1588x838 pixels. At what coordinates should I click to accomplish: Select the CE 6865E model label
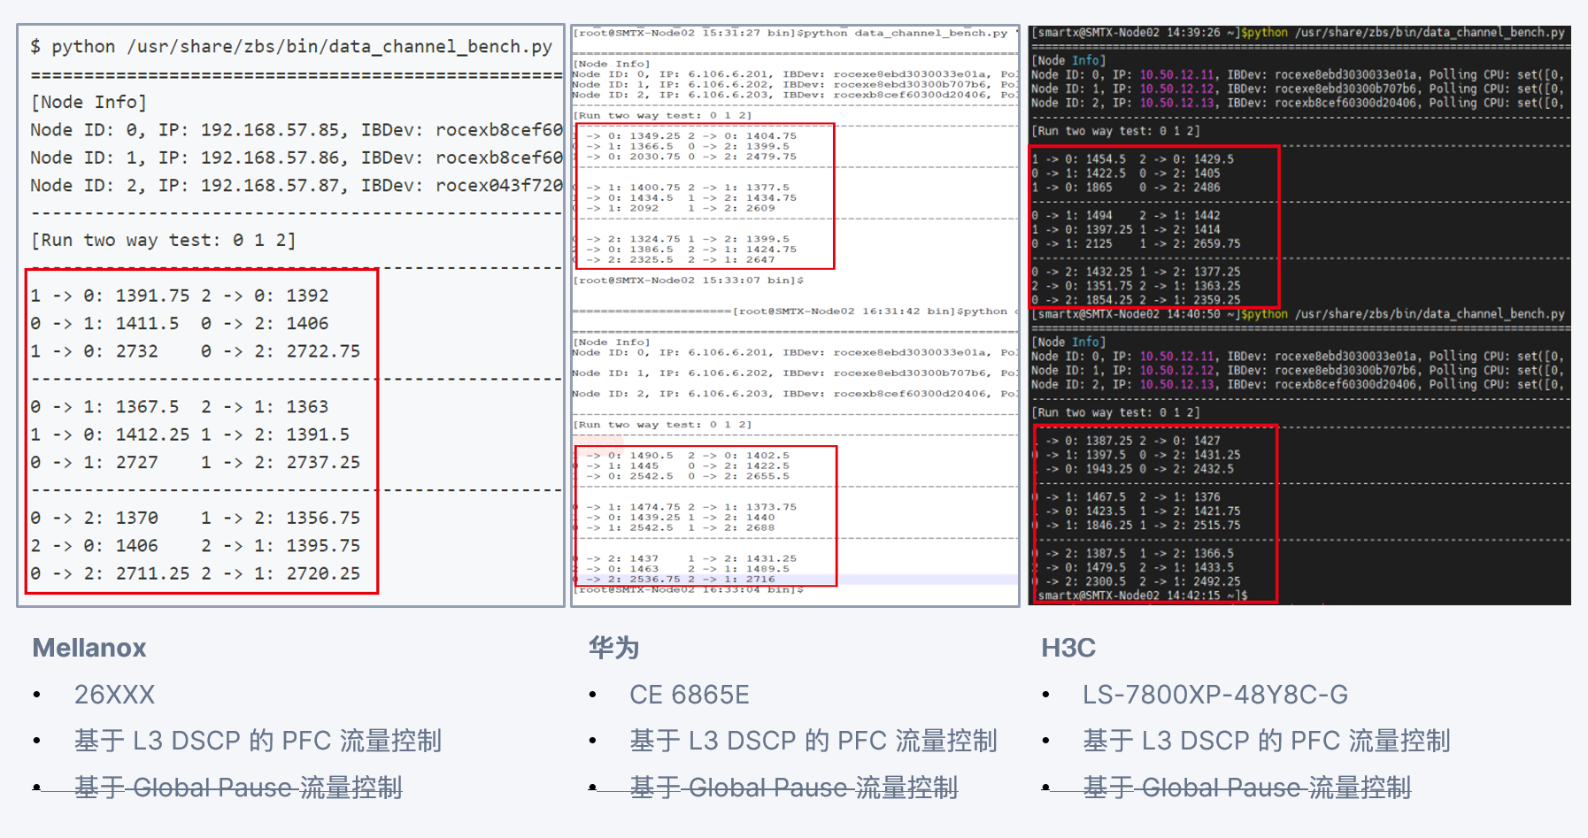click(x=689, y=695)
